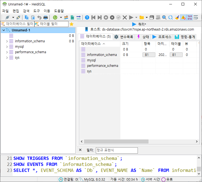Expand sys in the tree
The width and height of the screenshot is (202, 182).
[x=7, y=58]
